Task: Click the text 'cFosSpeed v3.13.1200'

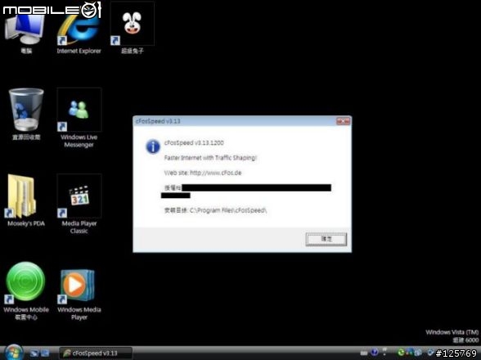Action: (x=194, y=142)
